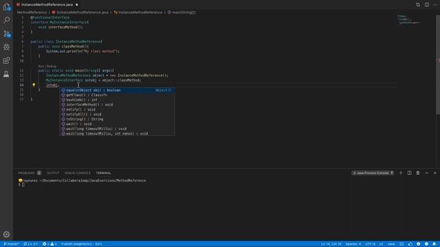Split the editor to the right
The width and height of the screenshot is (440, 247).
[x=426, y=5]
